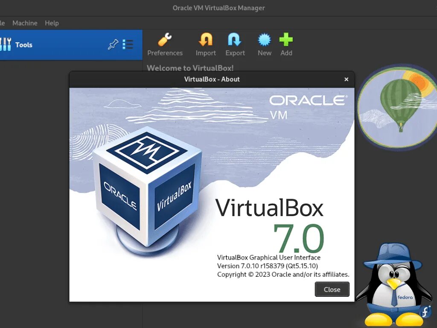Click the 'VirtualBox Graphical User Interface' text
Viewport: 437px width, 328px height.
tap(269, 258)
